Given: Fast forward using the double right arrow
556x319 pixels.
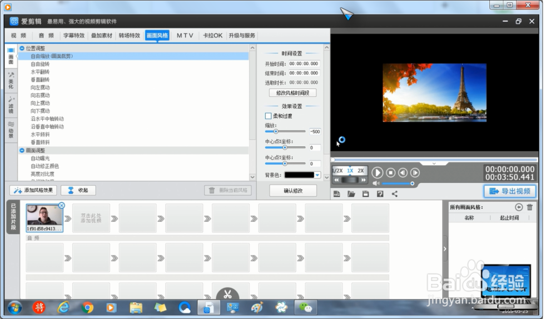Looking at the screenshot, I should pyautogui.click(x=364, y=180).
